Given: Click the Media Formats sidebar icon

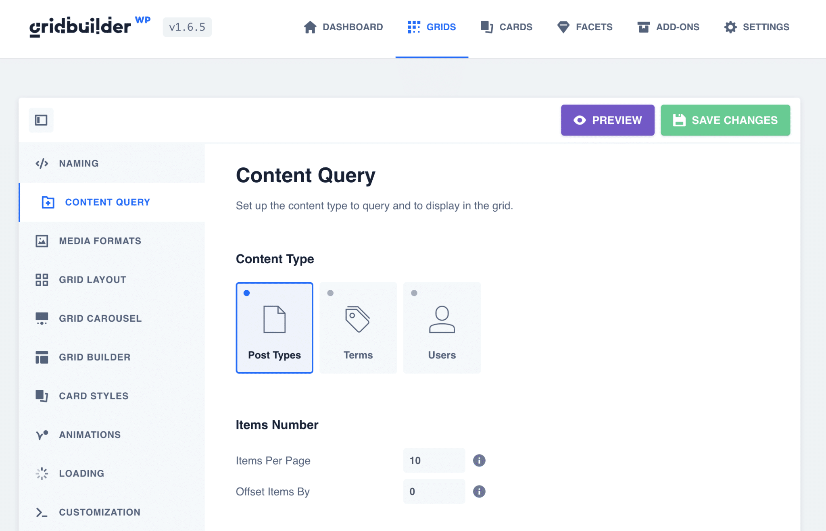Looking at the screenshot, I should pyautogui.click(x=43, y=241).
